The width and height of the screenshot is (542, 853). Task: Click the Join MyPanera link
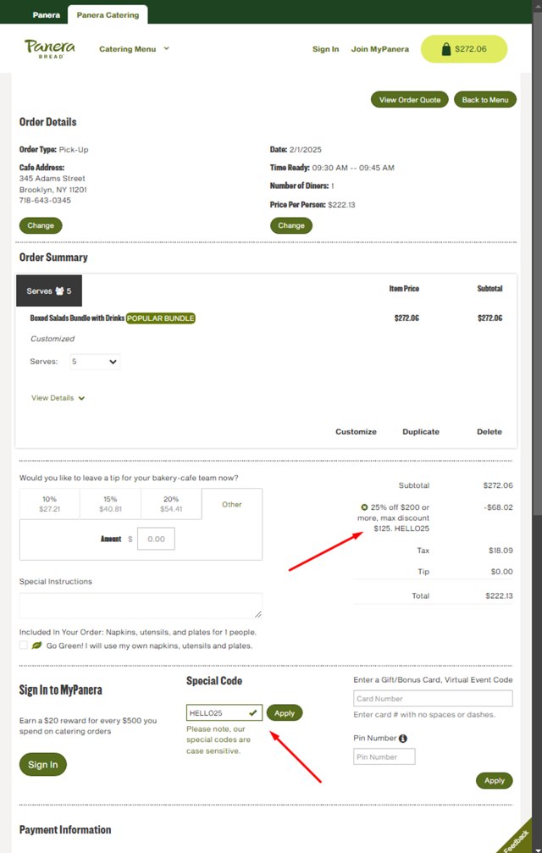[x=380, y=49]
